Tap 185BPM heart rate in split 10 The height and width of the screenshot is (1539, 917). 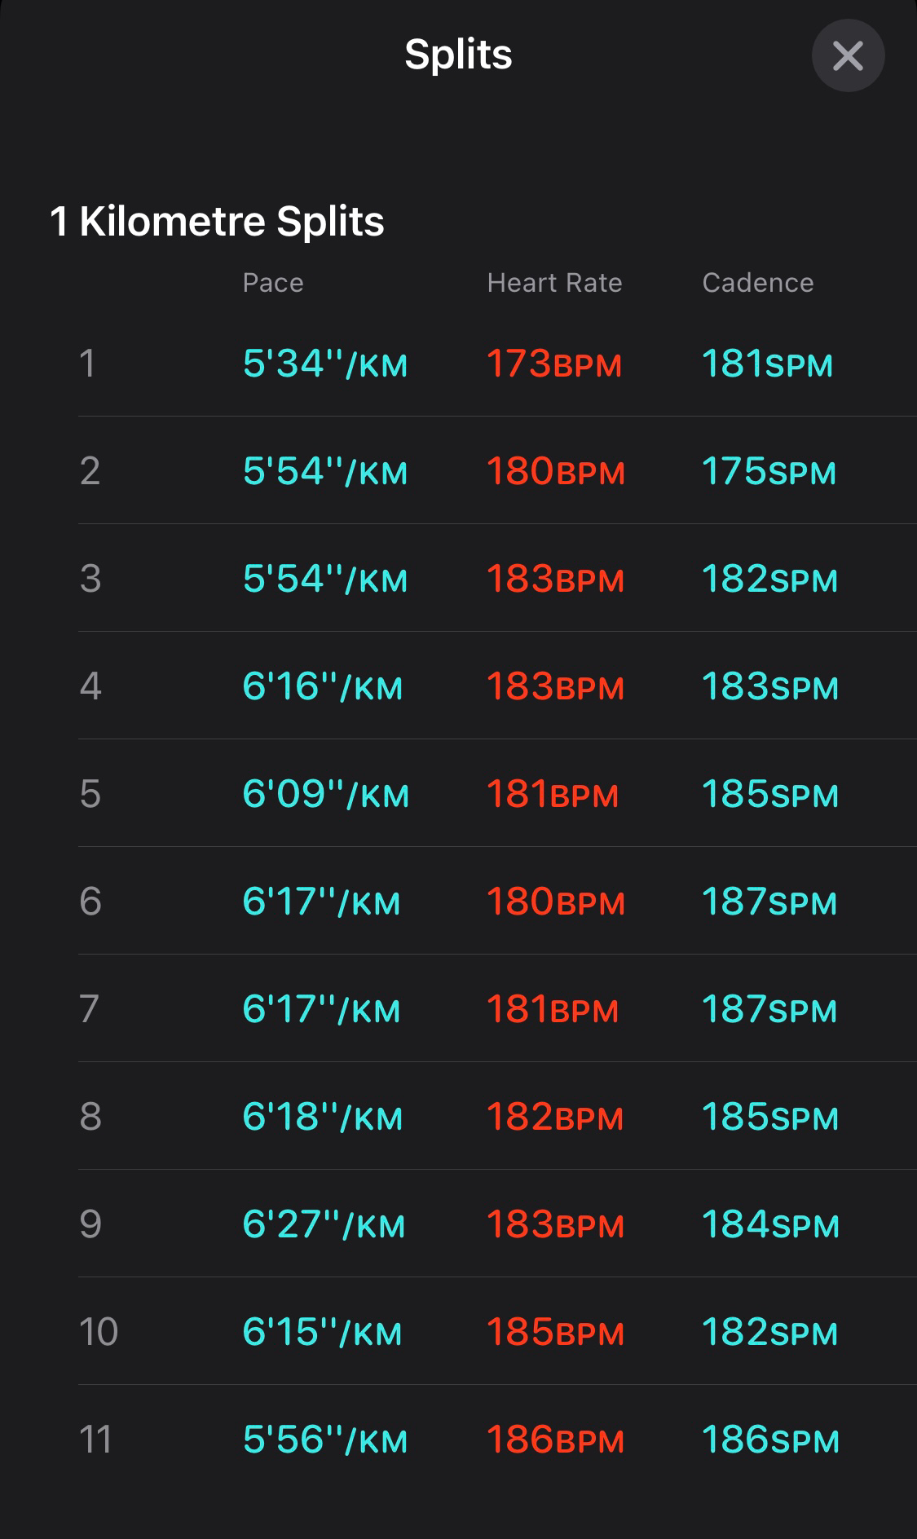tap(555, 1332)
